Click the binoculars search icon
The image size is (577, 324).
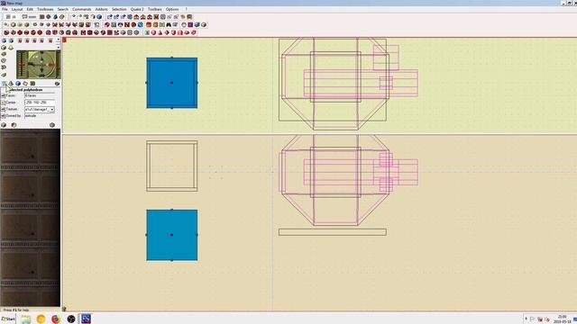169,24
